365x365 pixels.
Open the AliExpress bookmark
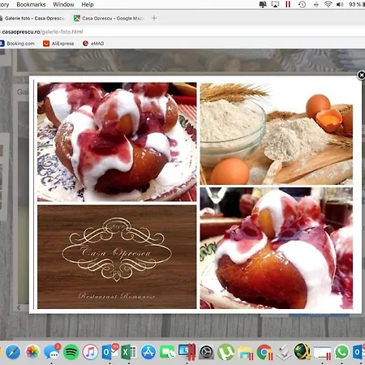[58, 43]
